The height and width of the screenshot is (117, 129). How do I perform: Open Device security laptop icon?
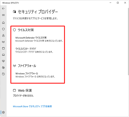[x=3, y=55]
